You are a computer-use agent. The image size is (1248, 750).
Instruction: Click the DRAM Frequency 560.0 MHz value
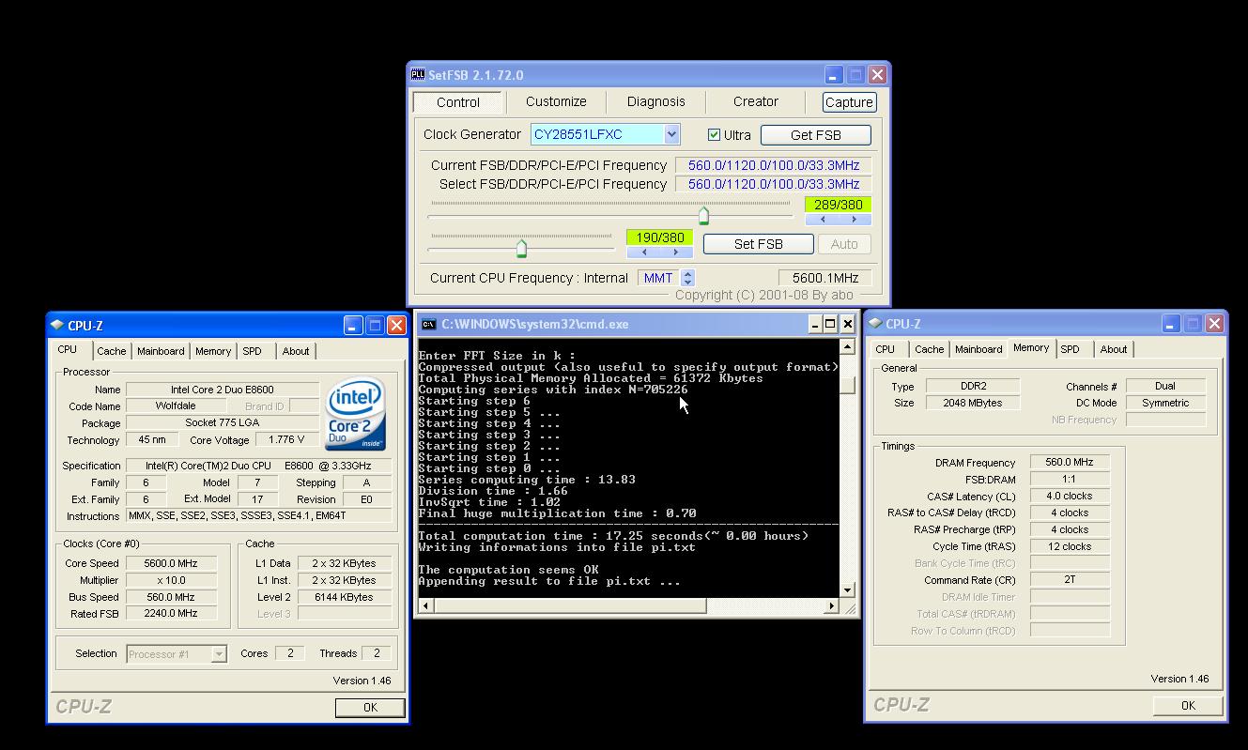point(1070,462)
